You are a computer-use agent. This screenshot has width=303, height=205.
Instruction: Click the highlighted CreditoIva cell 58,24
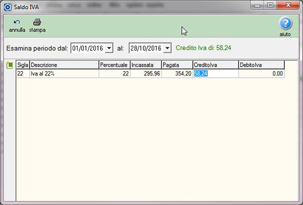click(x=215, y=74)
